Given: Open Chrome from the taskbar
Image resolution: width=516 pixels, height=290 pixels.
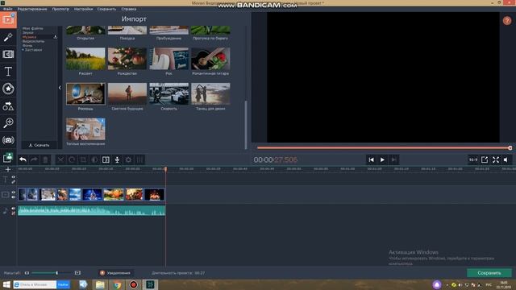Looking at the screenshot, I should click(117, 284).
